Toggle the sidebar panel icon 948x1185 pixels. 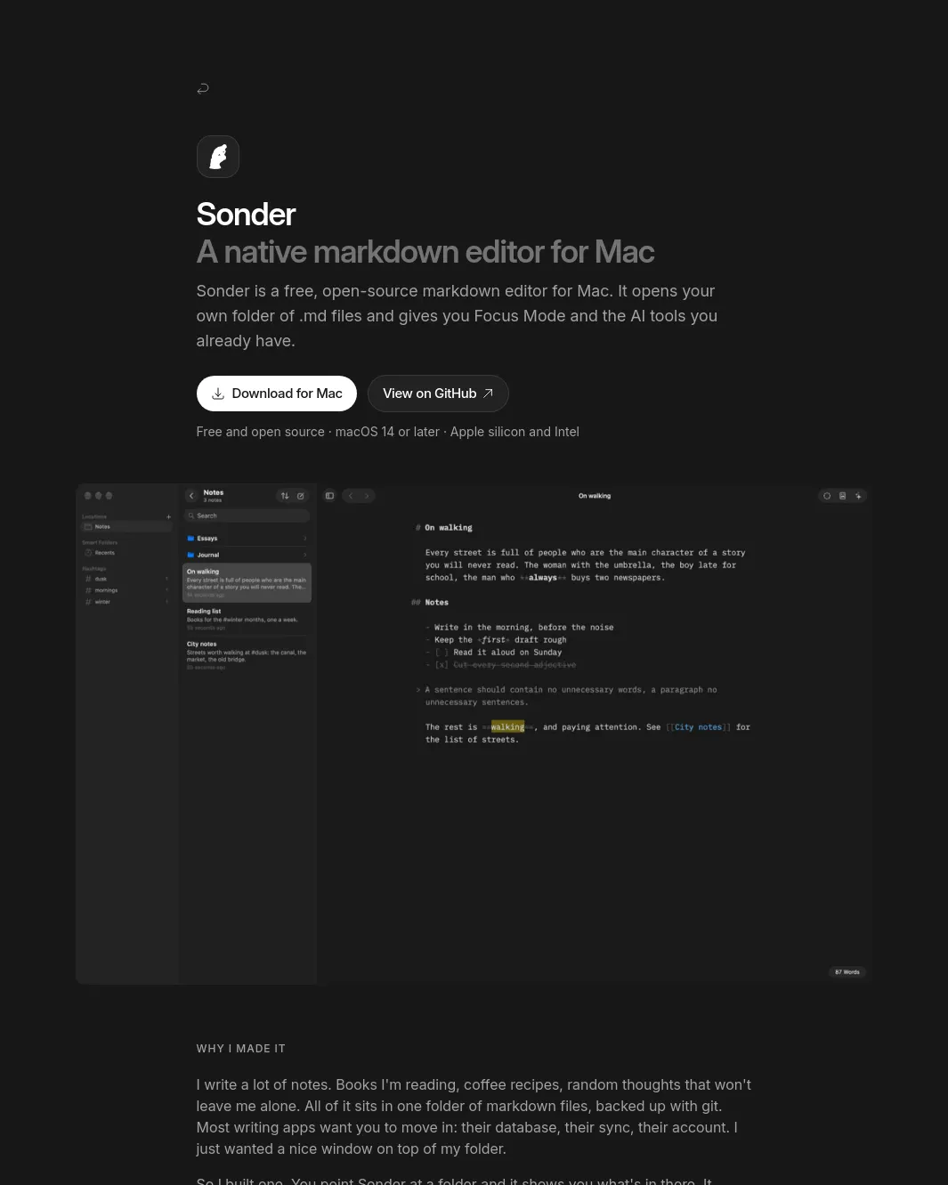point(329,496)
